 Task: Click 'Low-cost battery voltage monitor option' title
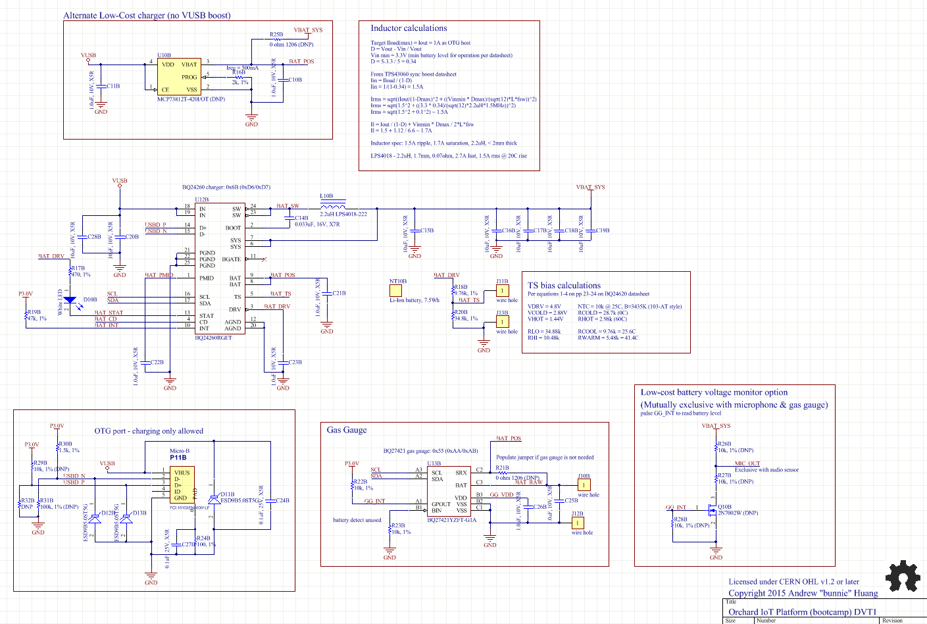(714, 392)
